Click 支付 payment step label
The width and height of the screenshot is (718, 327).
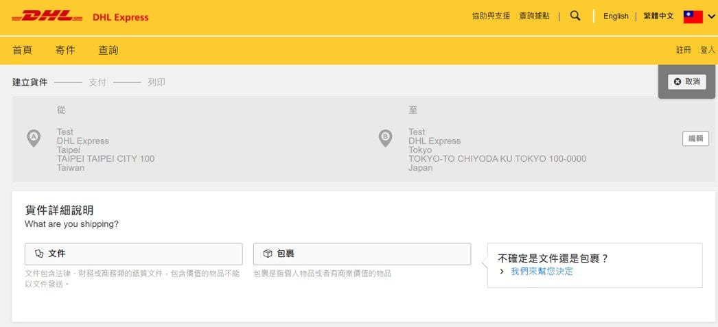(x=97, y=82)
